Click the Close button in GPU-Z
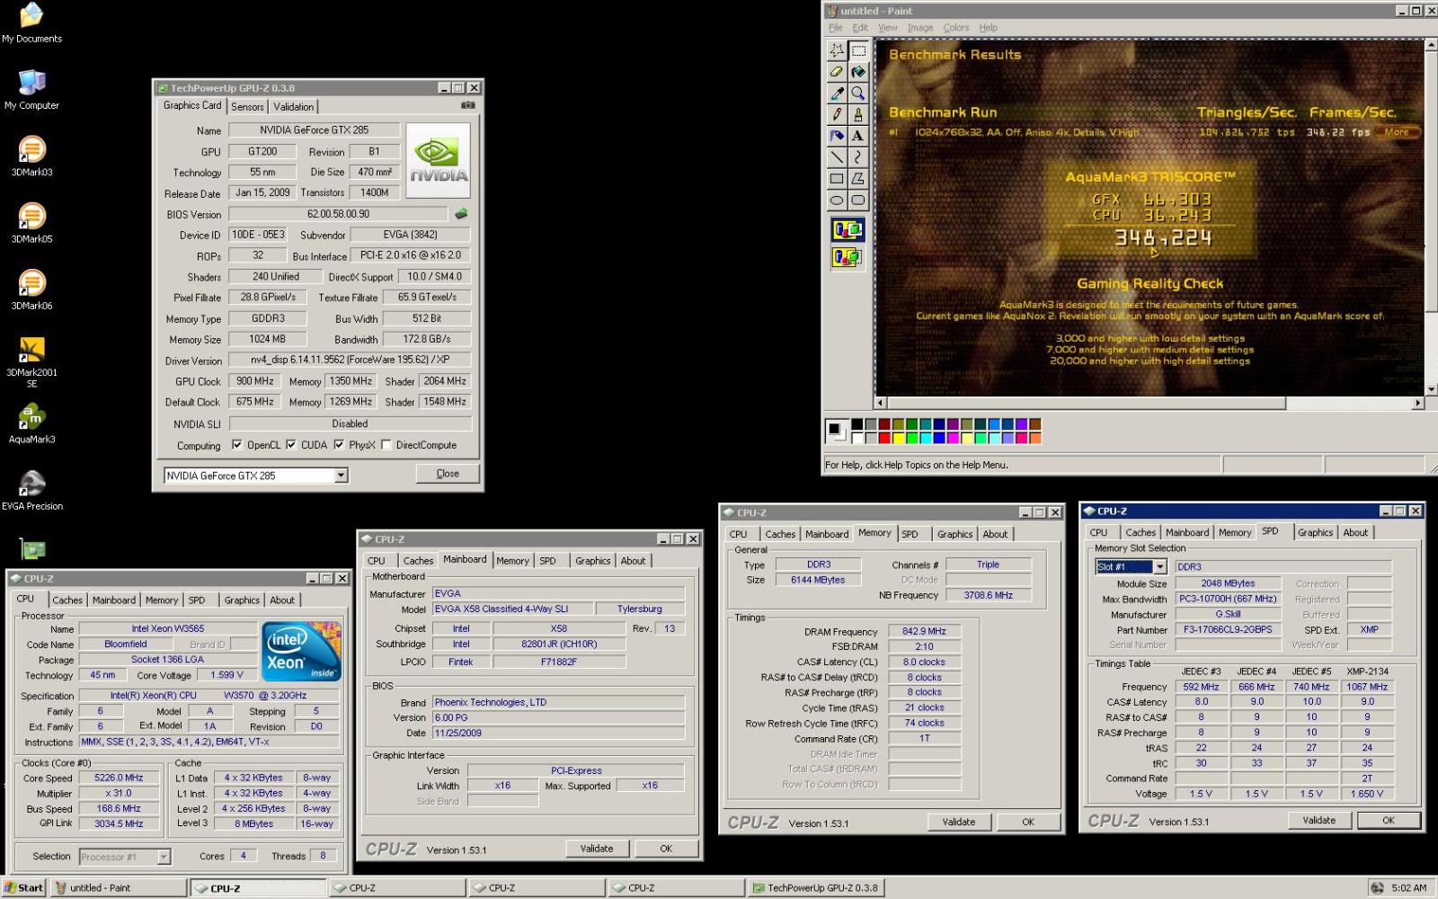This screenshot has width=1438, height=899. click(x=448, y=474)
